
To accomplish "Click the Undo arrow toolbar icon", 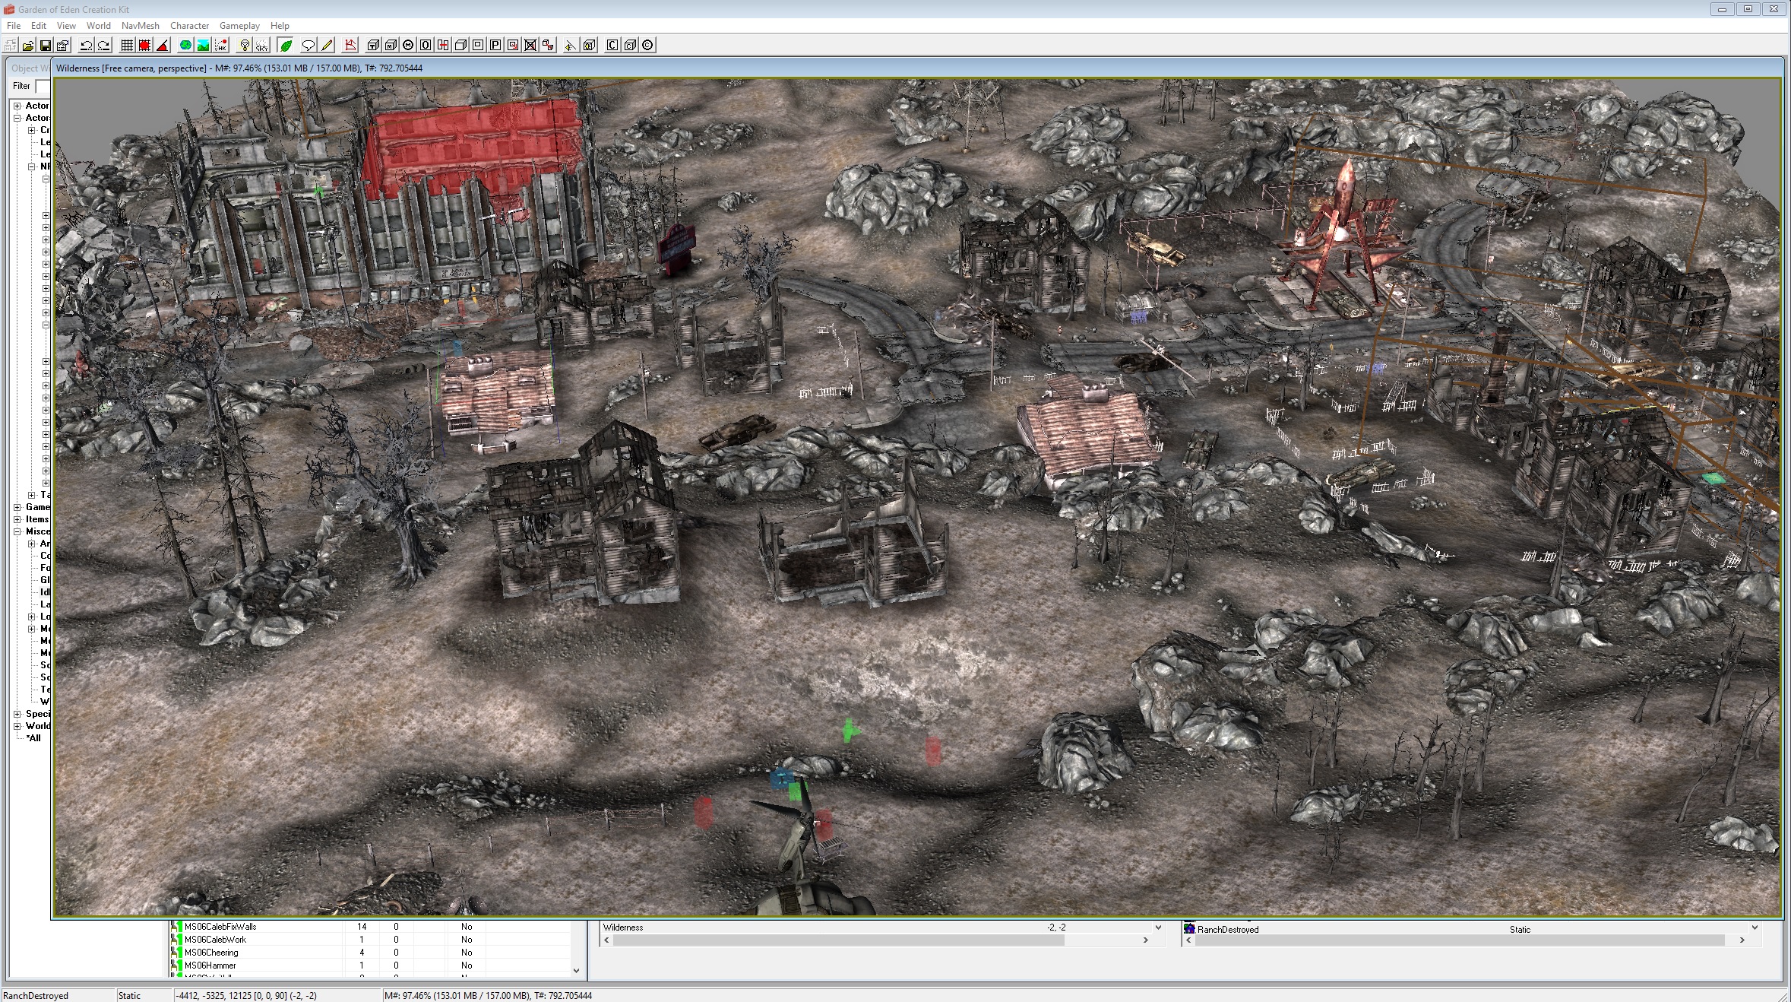I will pos(86,46).
